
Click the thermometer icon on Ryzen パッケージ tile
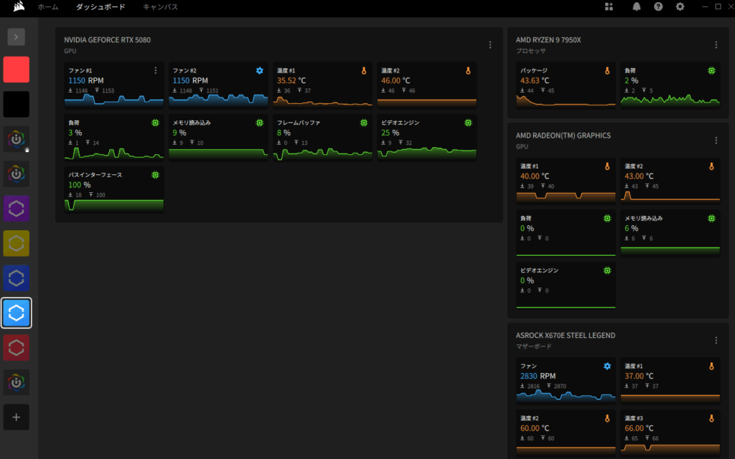[x=607, y=70]
